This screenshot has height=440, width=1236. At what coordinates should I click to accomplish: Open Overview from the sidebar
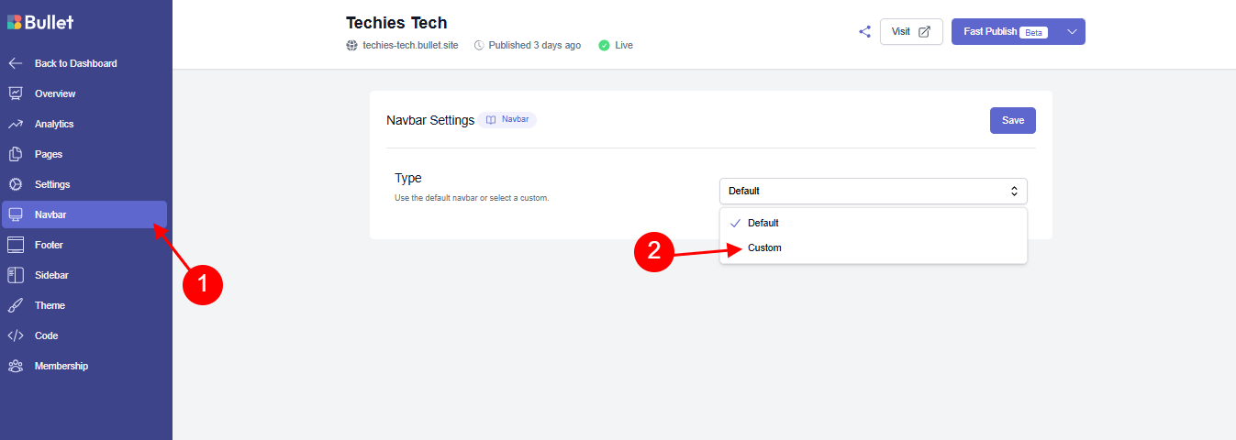coord(84,93)
